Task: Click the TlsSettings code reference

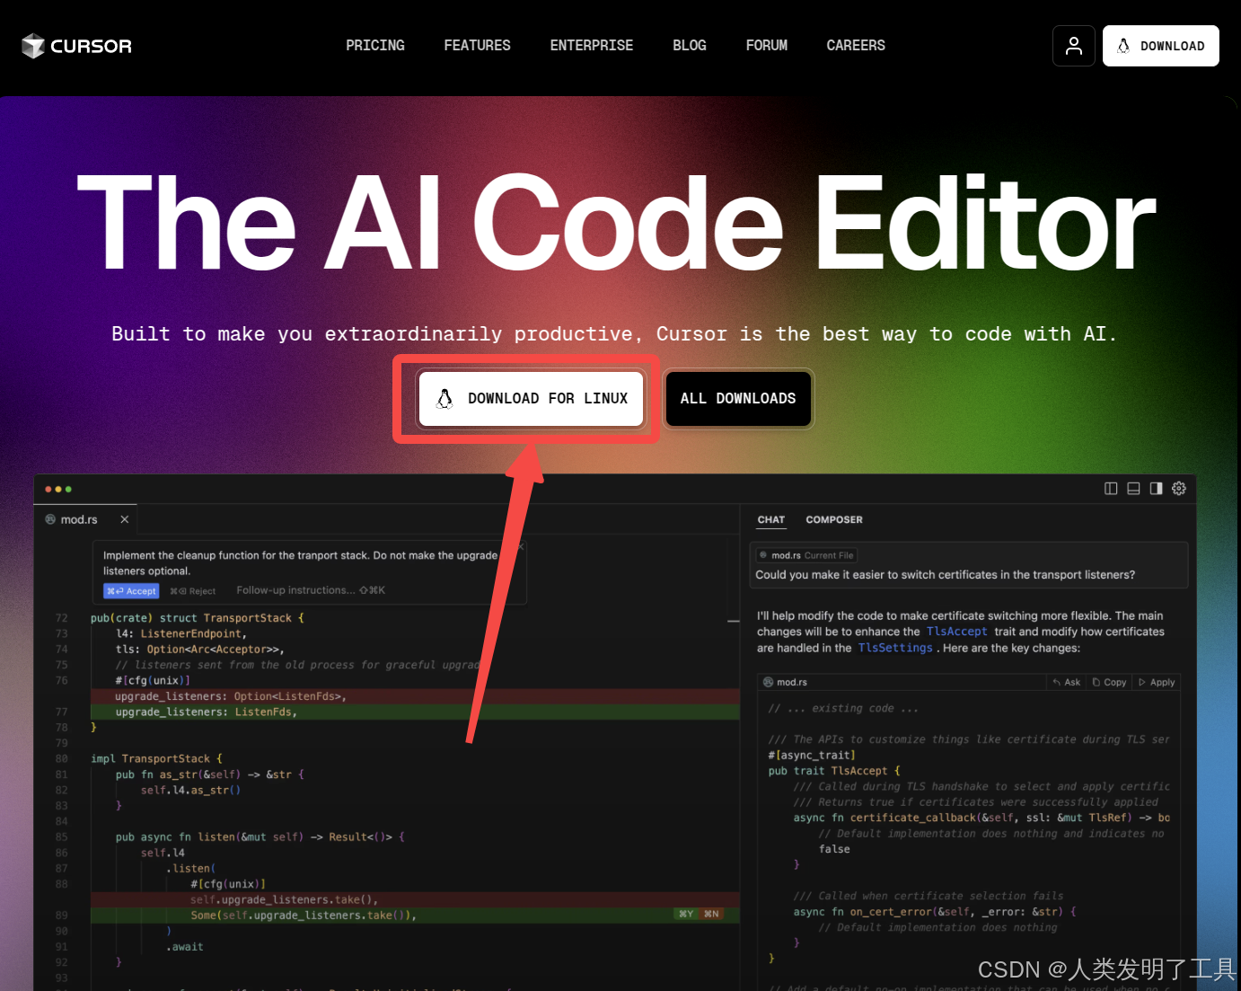Action: 895,648
